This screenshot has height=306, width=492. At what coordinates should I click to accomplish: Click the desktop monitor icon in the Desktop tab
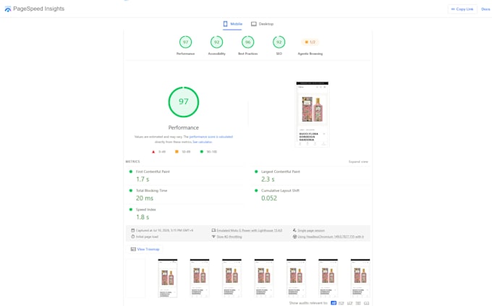click(253, 24)
